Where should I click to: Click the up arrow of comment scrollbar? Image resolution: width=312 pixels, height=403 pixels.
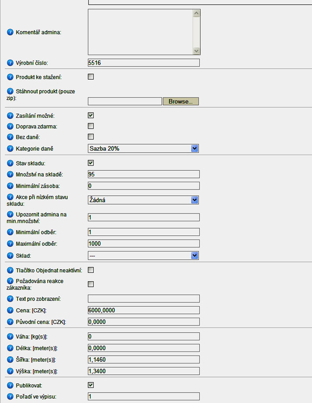tap(196, 13)
